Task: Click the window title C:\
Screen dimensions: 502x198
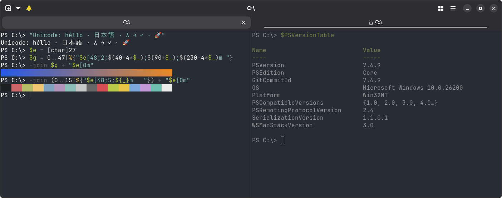Action: coord(251,8)
